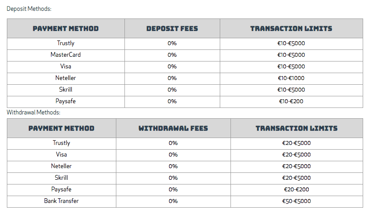Screen dimensions: 370x215
Task: Select the Bank Transfer payment method
Action: point(61,201)
